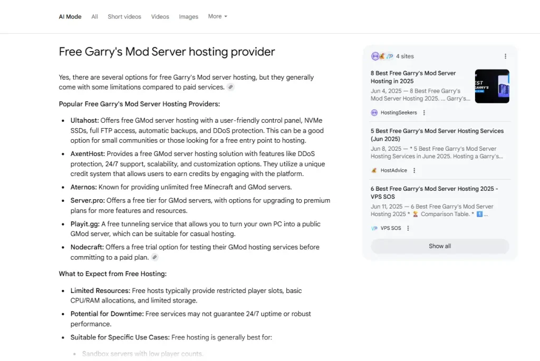Click the HostingSeekers source name
Screen dimensions: 540x361
(399, 113)
